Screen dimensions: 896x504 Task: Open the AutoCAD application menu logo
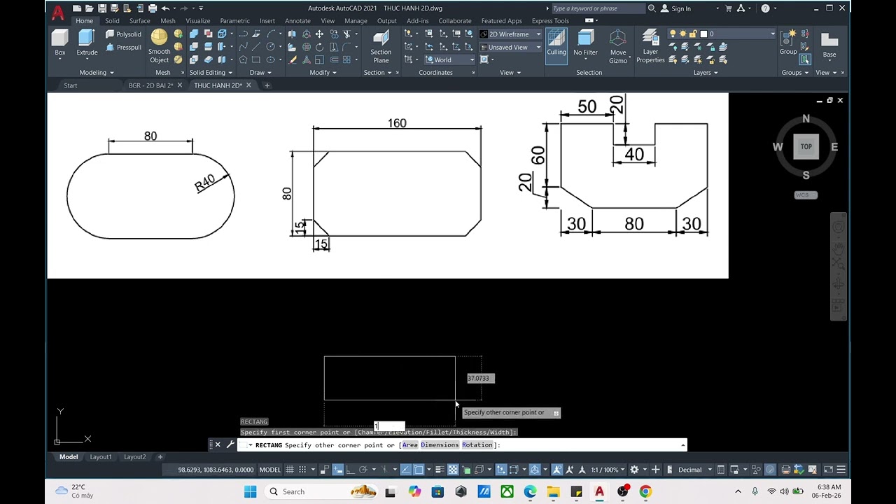pos(57,11)
